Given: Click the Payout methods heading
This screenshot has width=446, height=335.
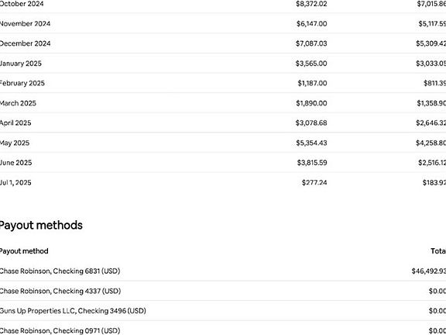Looking at the screenshot, I should pyautogui.click(x=41, y=226).
